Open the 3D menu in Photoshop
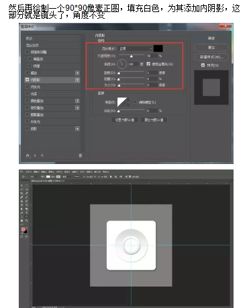This screenshot has width=249, height=308. pyautogui.click(x=82, y=171)
